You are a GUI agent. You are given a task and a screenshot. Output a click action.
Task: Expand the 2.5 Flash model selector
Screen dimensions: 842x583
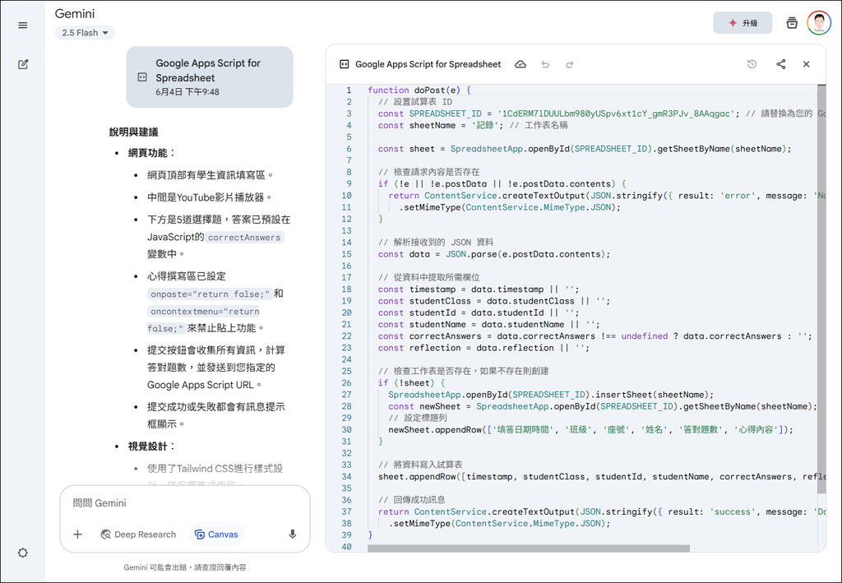click(x=85, y=33)
